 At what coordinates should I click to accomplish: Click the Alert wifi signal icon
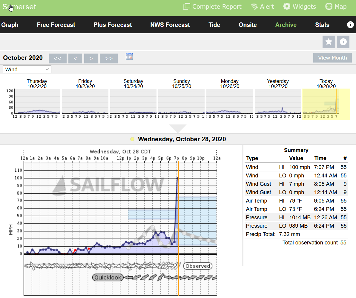tap(254, 7)
